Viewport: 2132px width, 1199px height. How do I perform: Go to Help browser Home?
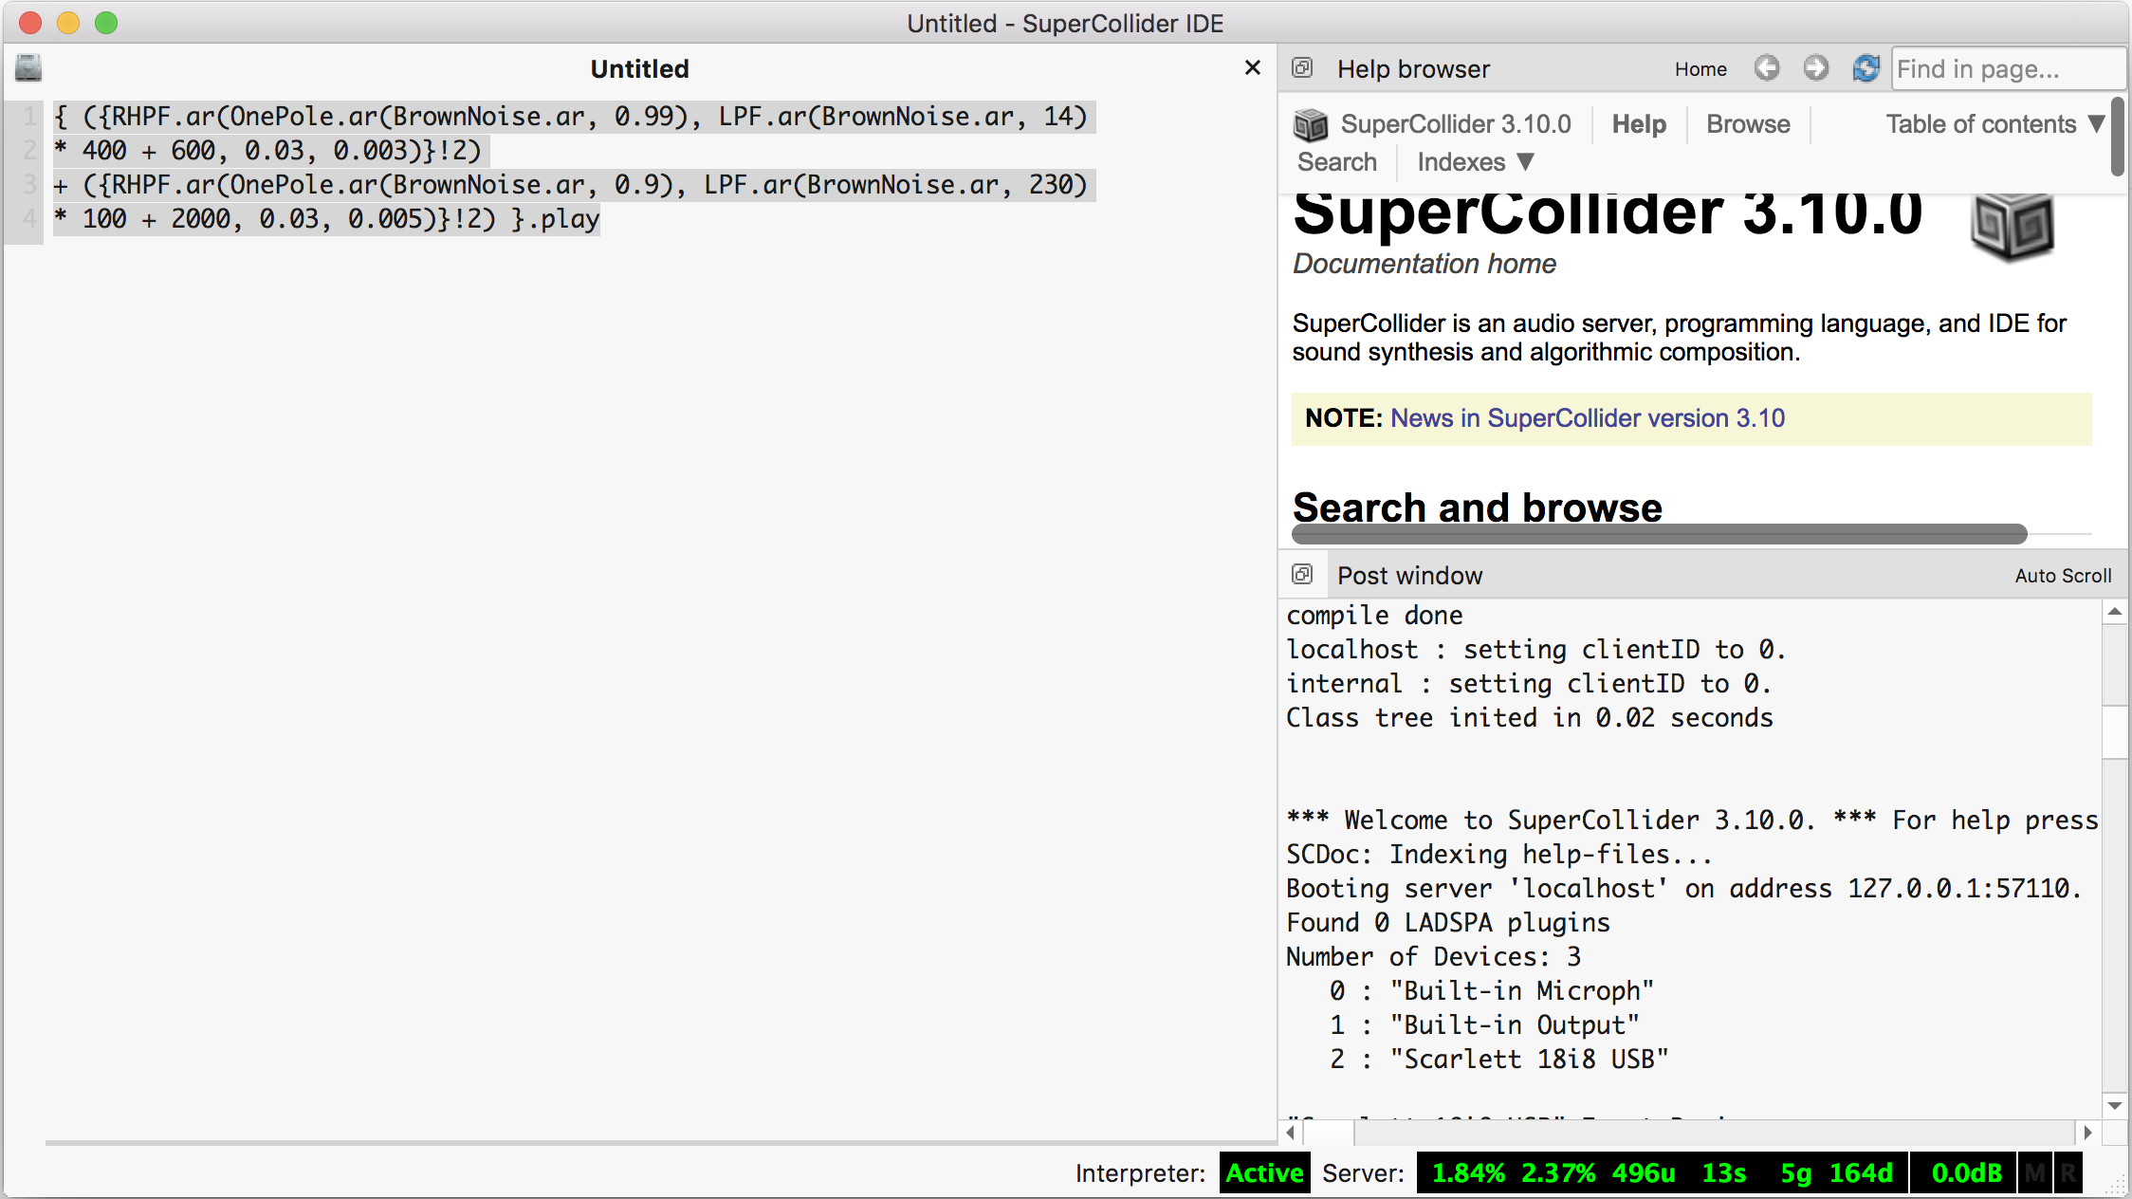coord(1700,69)
